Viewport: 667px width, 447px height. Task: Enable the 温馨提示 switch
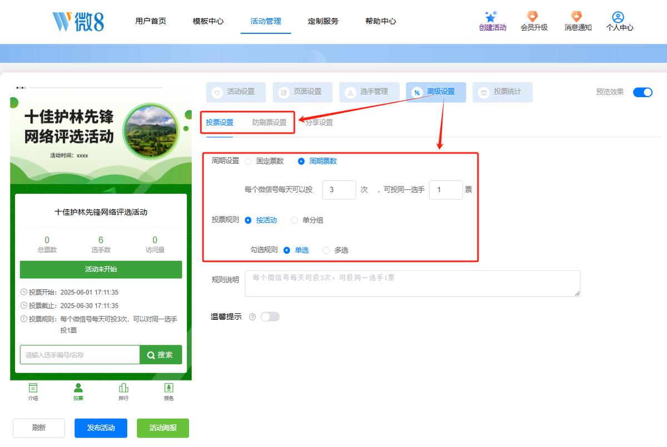pyautogui.click(x=270, y=317)
